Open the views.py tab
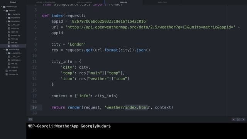This screenshot has width=247, height=139. [x=123, y=2]
